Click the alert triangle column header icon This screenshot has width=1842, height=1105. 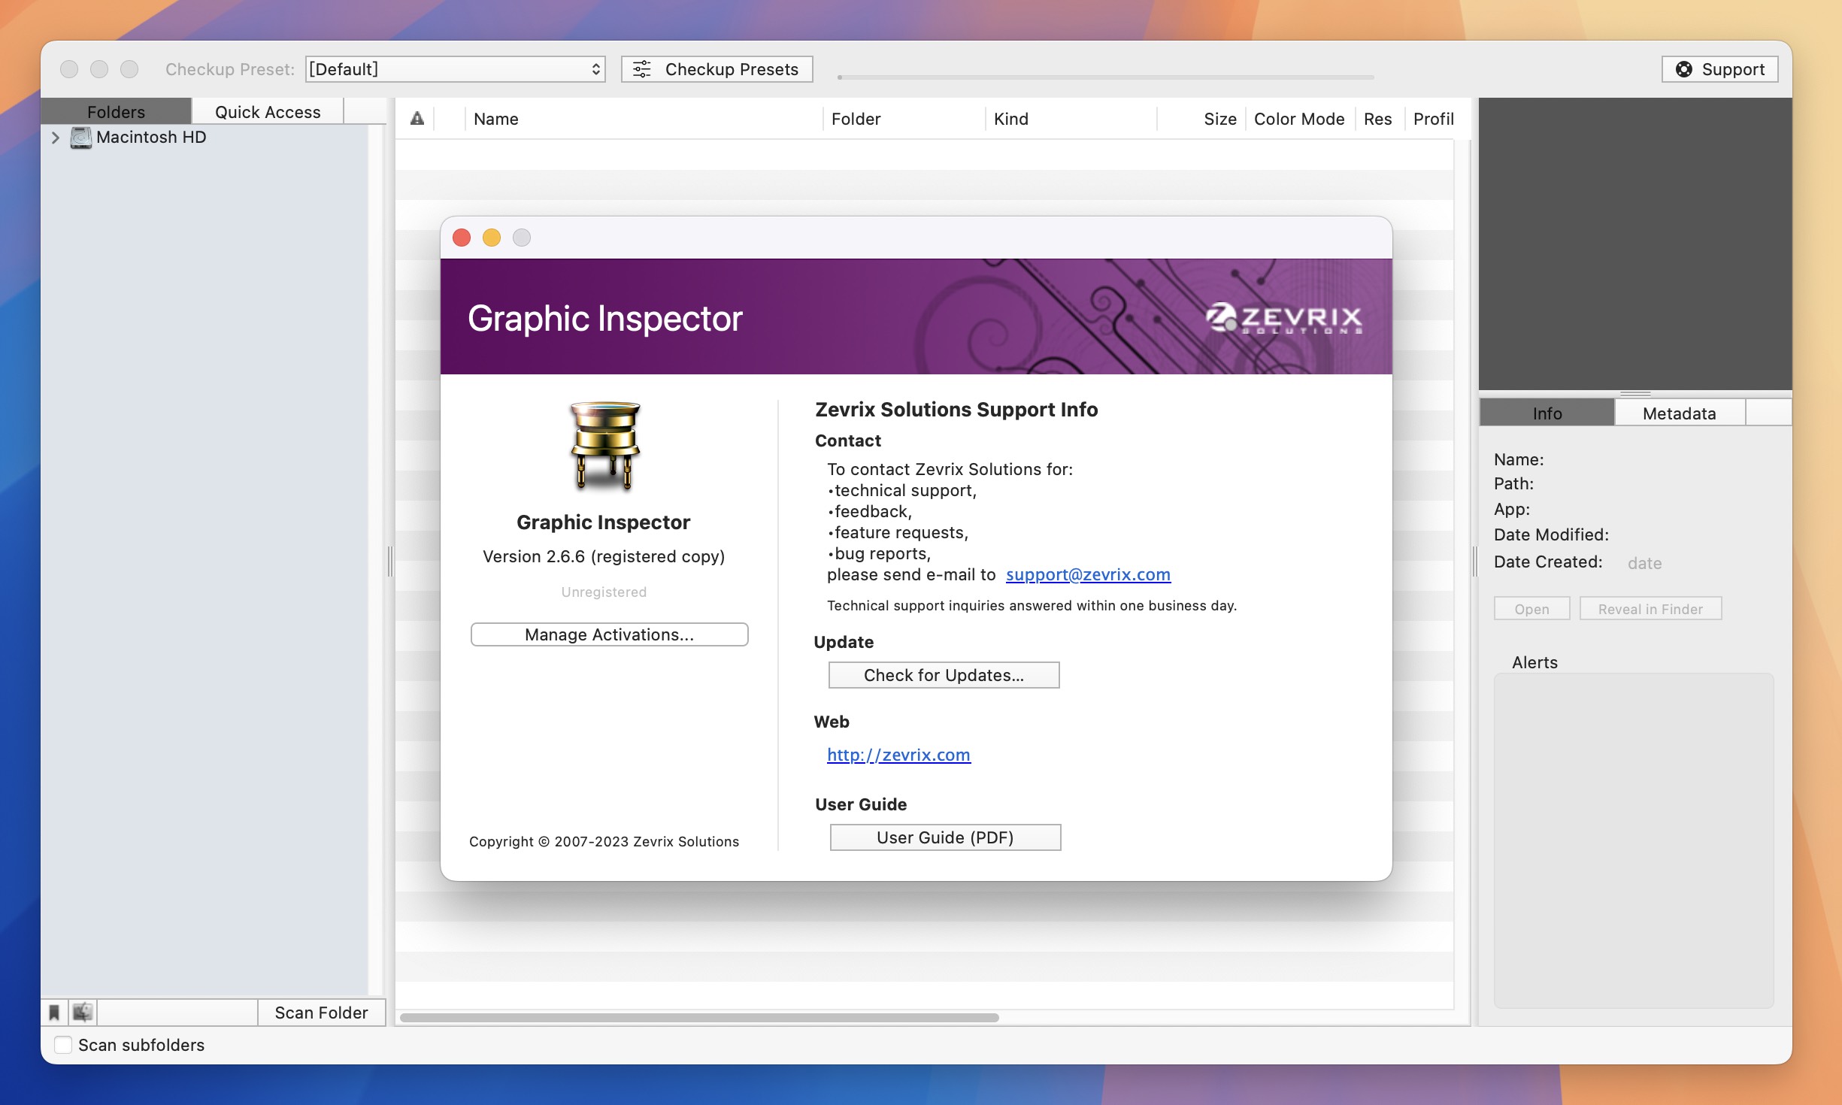tap(418, 118)
